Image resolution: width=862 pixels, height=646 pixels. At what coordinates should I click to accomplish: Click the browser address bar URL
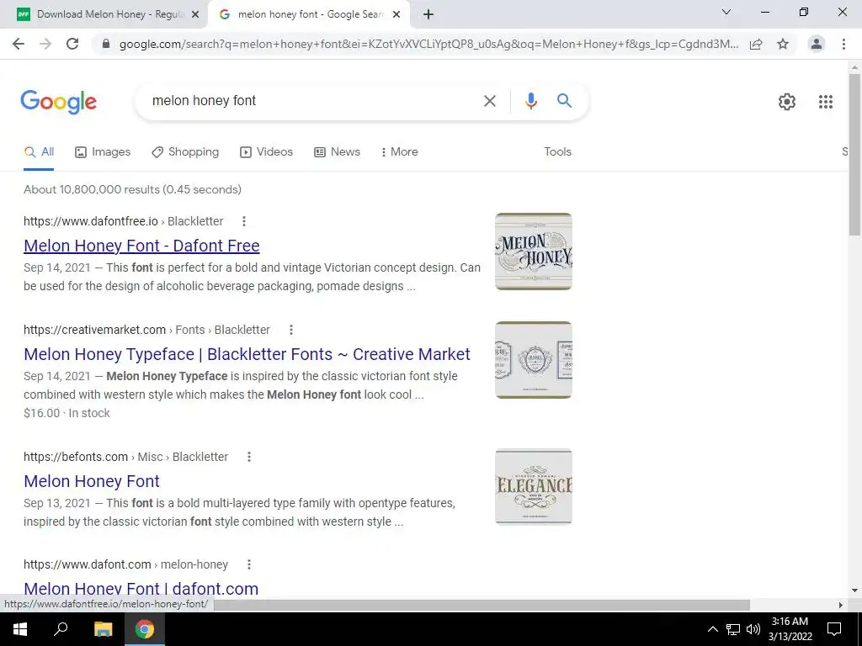[428, 44]
